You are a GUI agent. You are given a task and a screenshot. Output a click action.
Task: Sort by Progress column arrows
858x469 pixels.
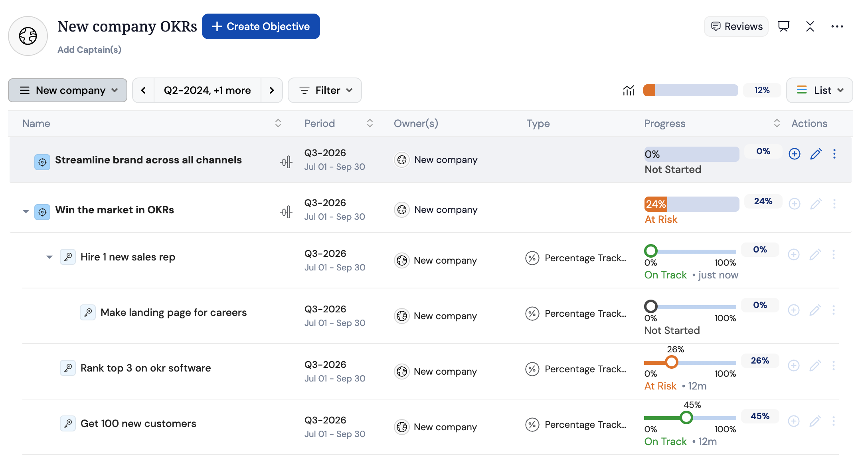pos(777,123)
